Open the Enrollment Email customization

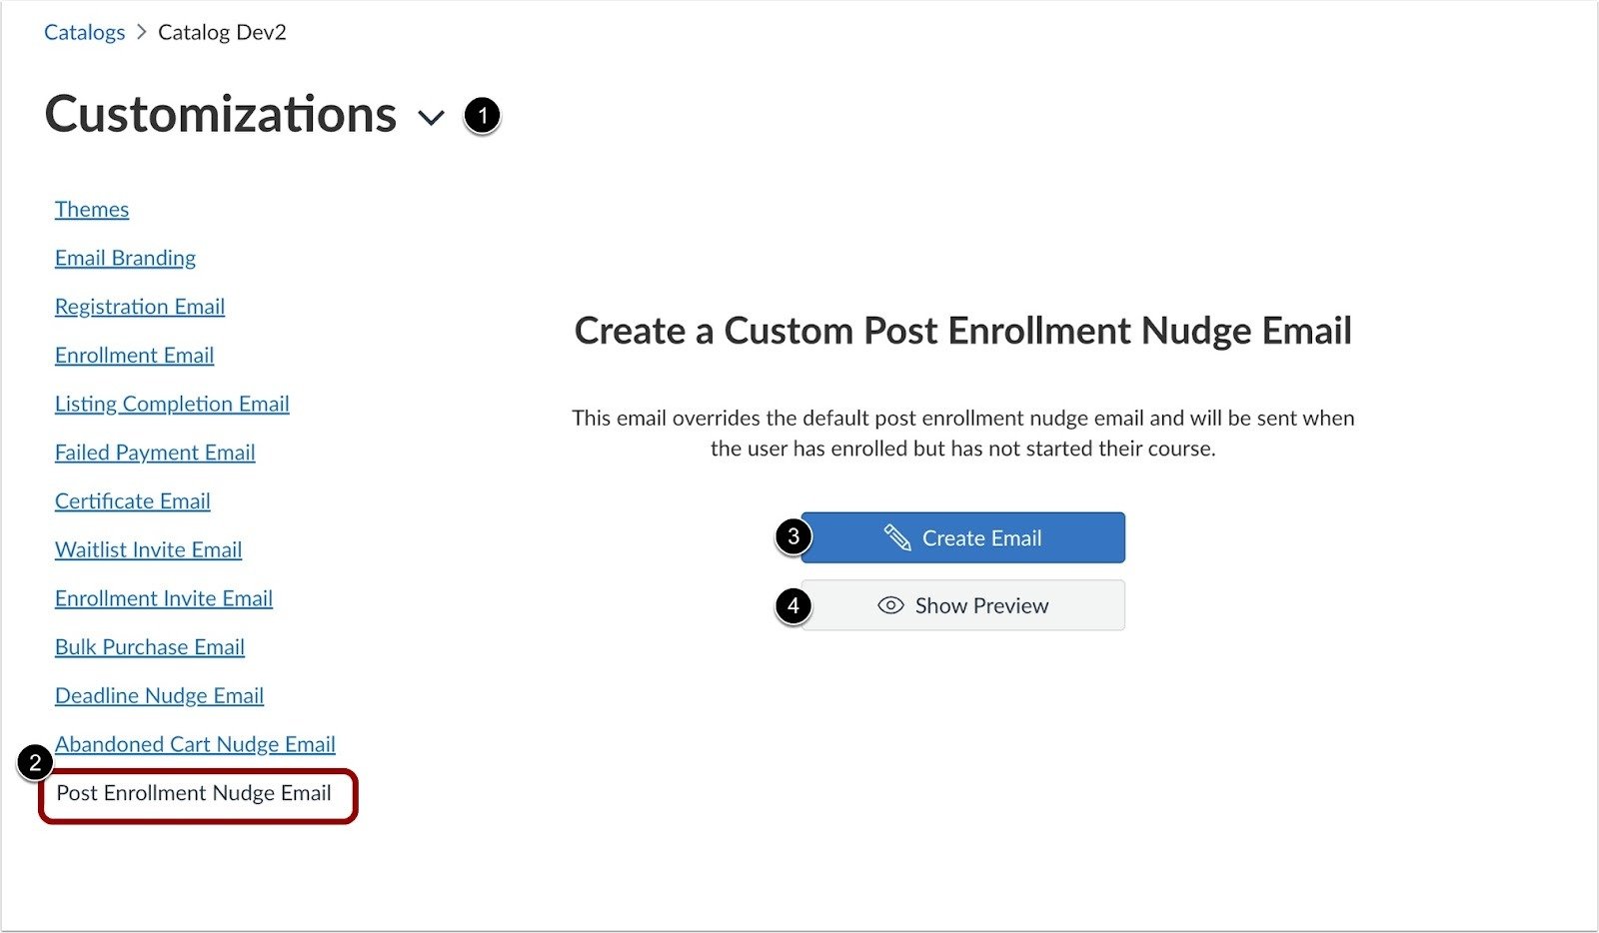[x=134, y=355]
